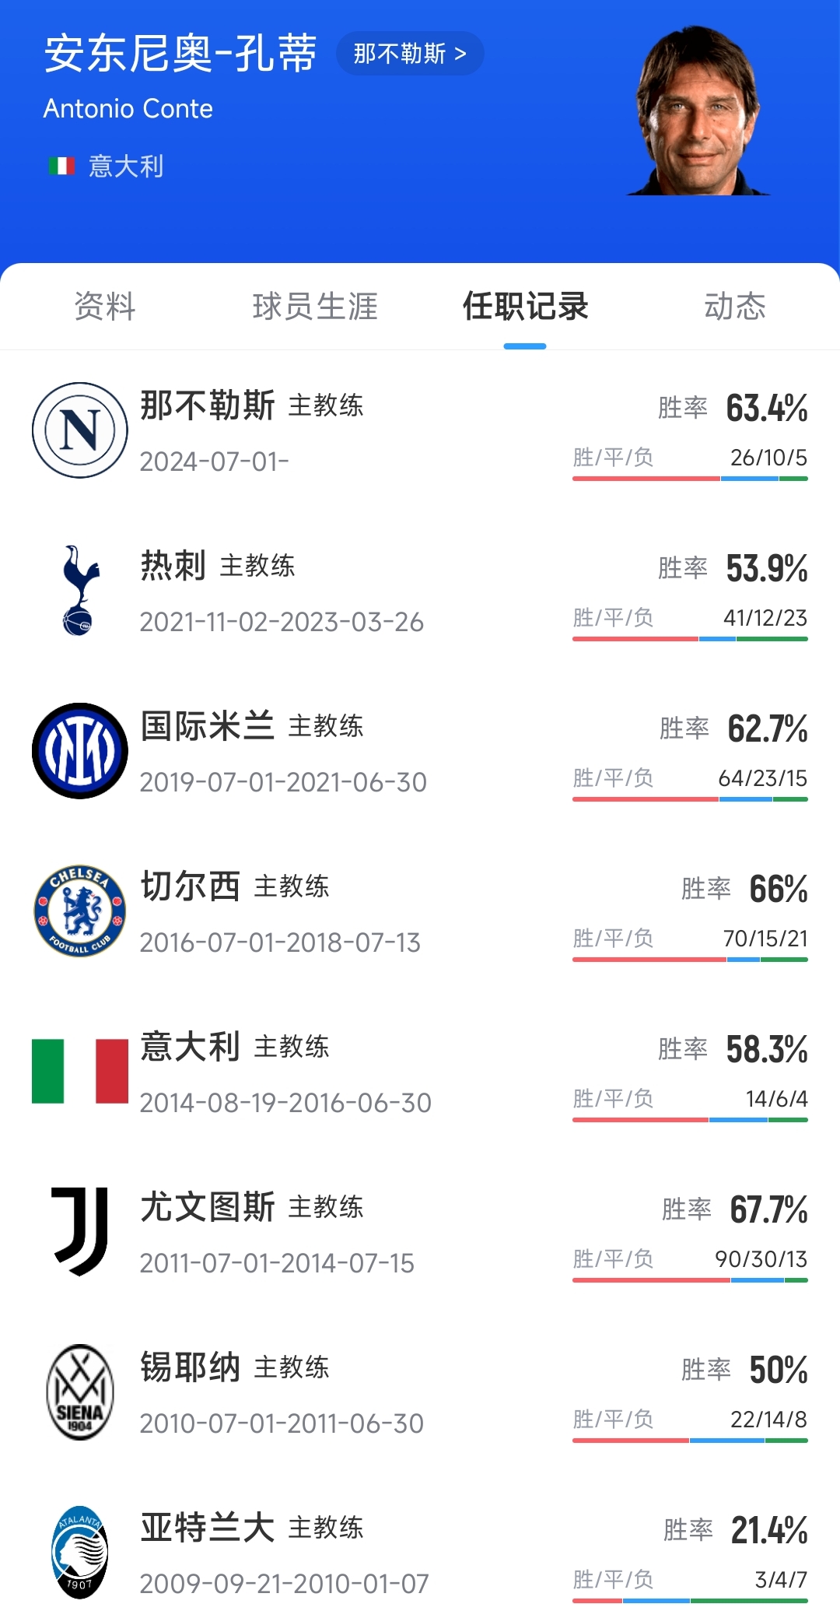Open the 动态 tab
The image size is (840, 1618).
pyautogui.click(x=735, y=307)
